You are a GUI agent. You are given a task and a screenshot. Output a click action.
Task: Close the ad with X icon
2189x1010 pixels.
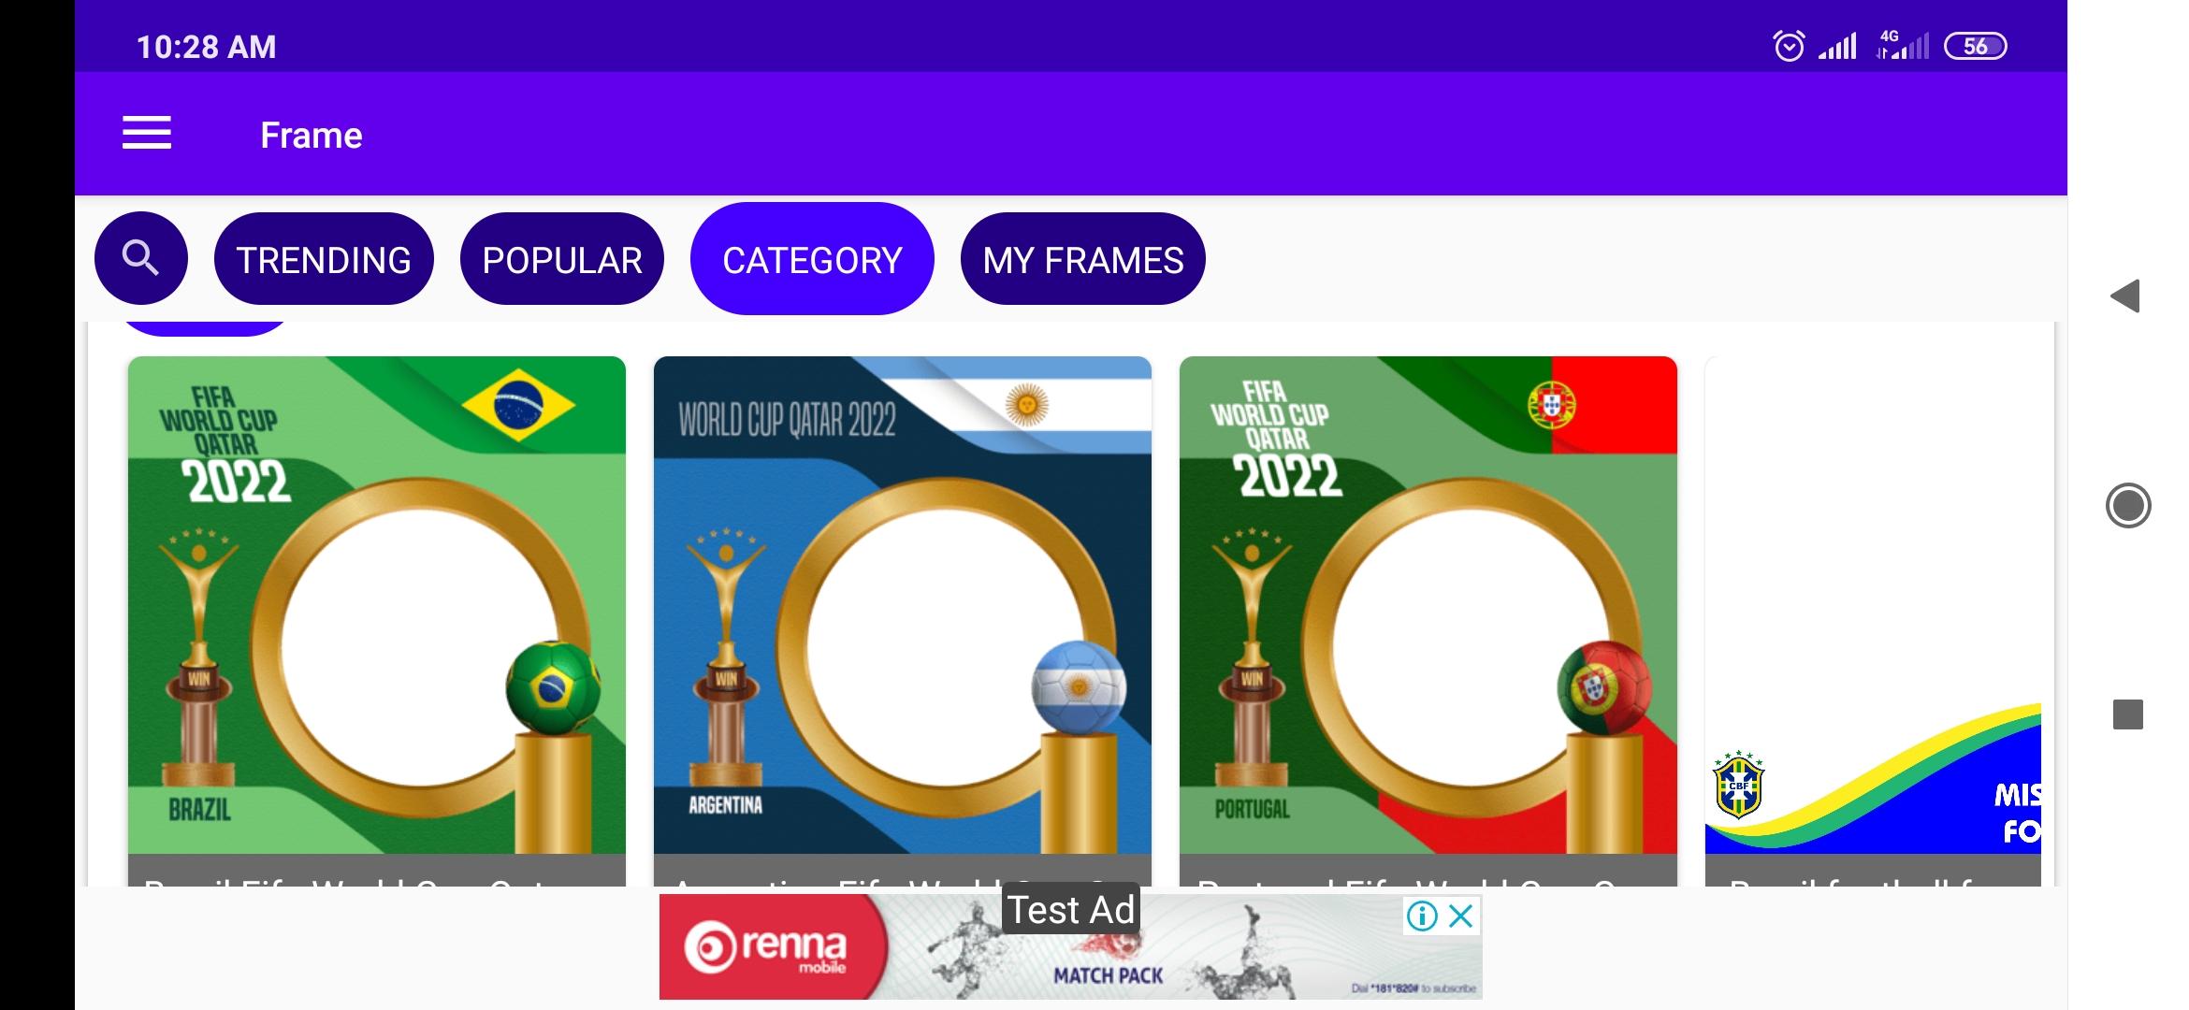pos(1461,916)
